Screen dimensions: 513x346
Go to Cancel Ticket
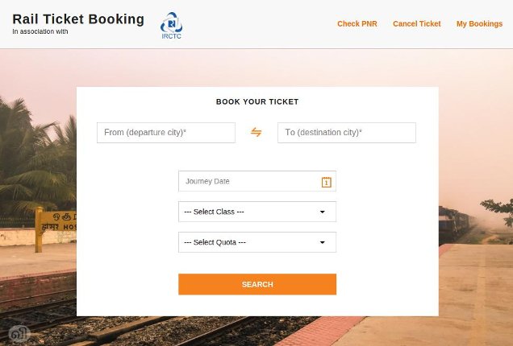[x=416, y=24]
